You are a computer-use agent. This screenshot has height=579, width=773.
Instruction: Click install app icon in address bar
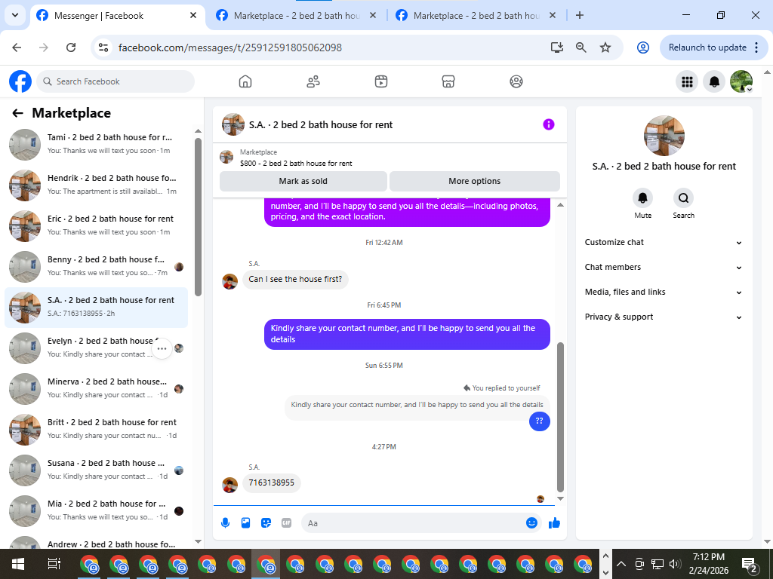557,47
